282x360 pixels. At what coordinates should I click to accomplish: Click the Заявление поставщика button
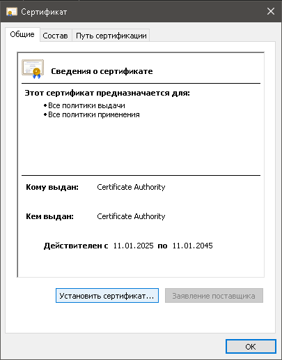(x=214, y=296)
